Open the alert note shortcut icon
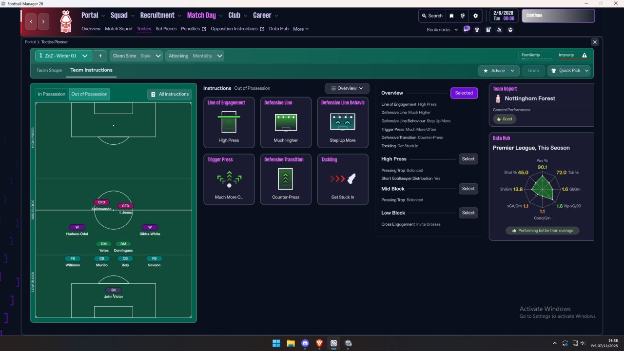The width and height of the screenshot is (624, 351). tap(488, 30)
